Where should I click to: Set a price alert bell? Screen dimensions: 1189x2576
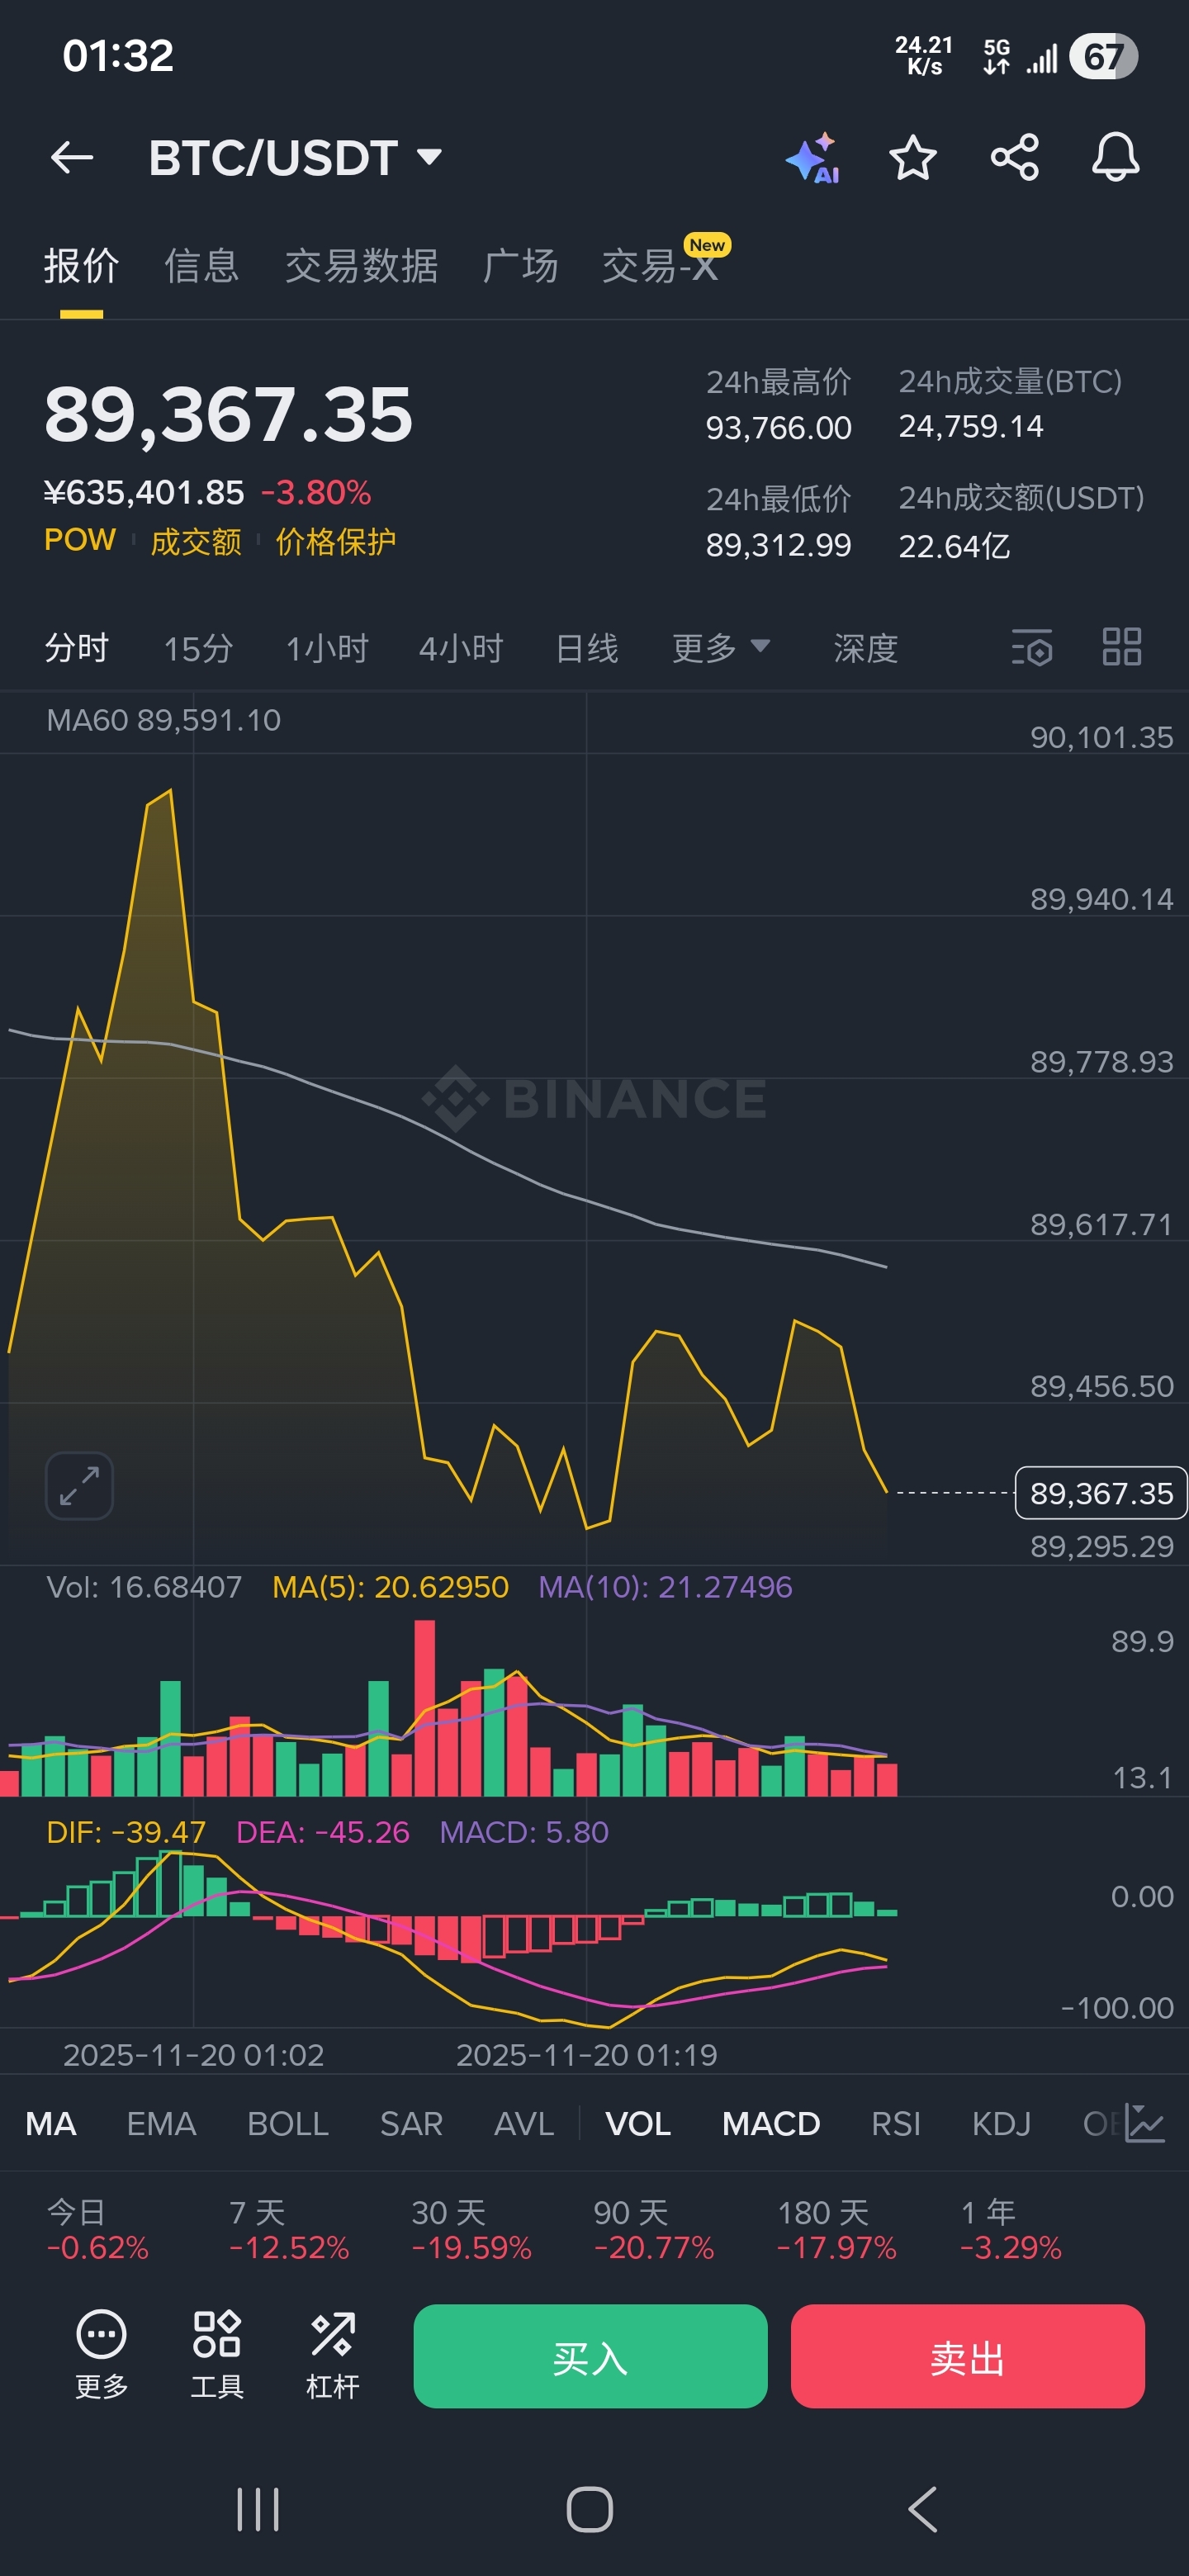point(1115,158)
